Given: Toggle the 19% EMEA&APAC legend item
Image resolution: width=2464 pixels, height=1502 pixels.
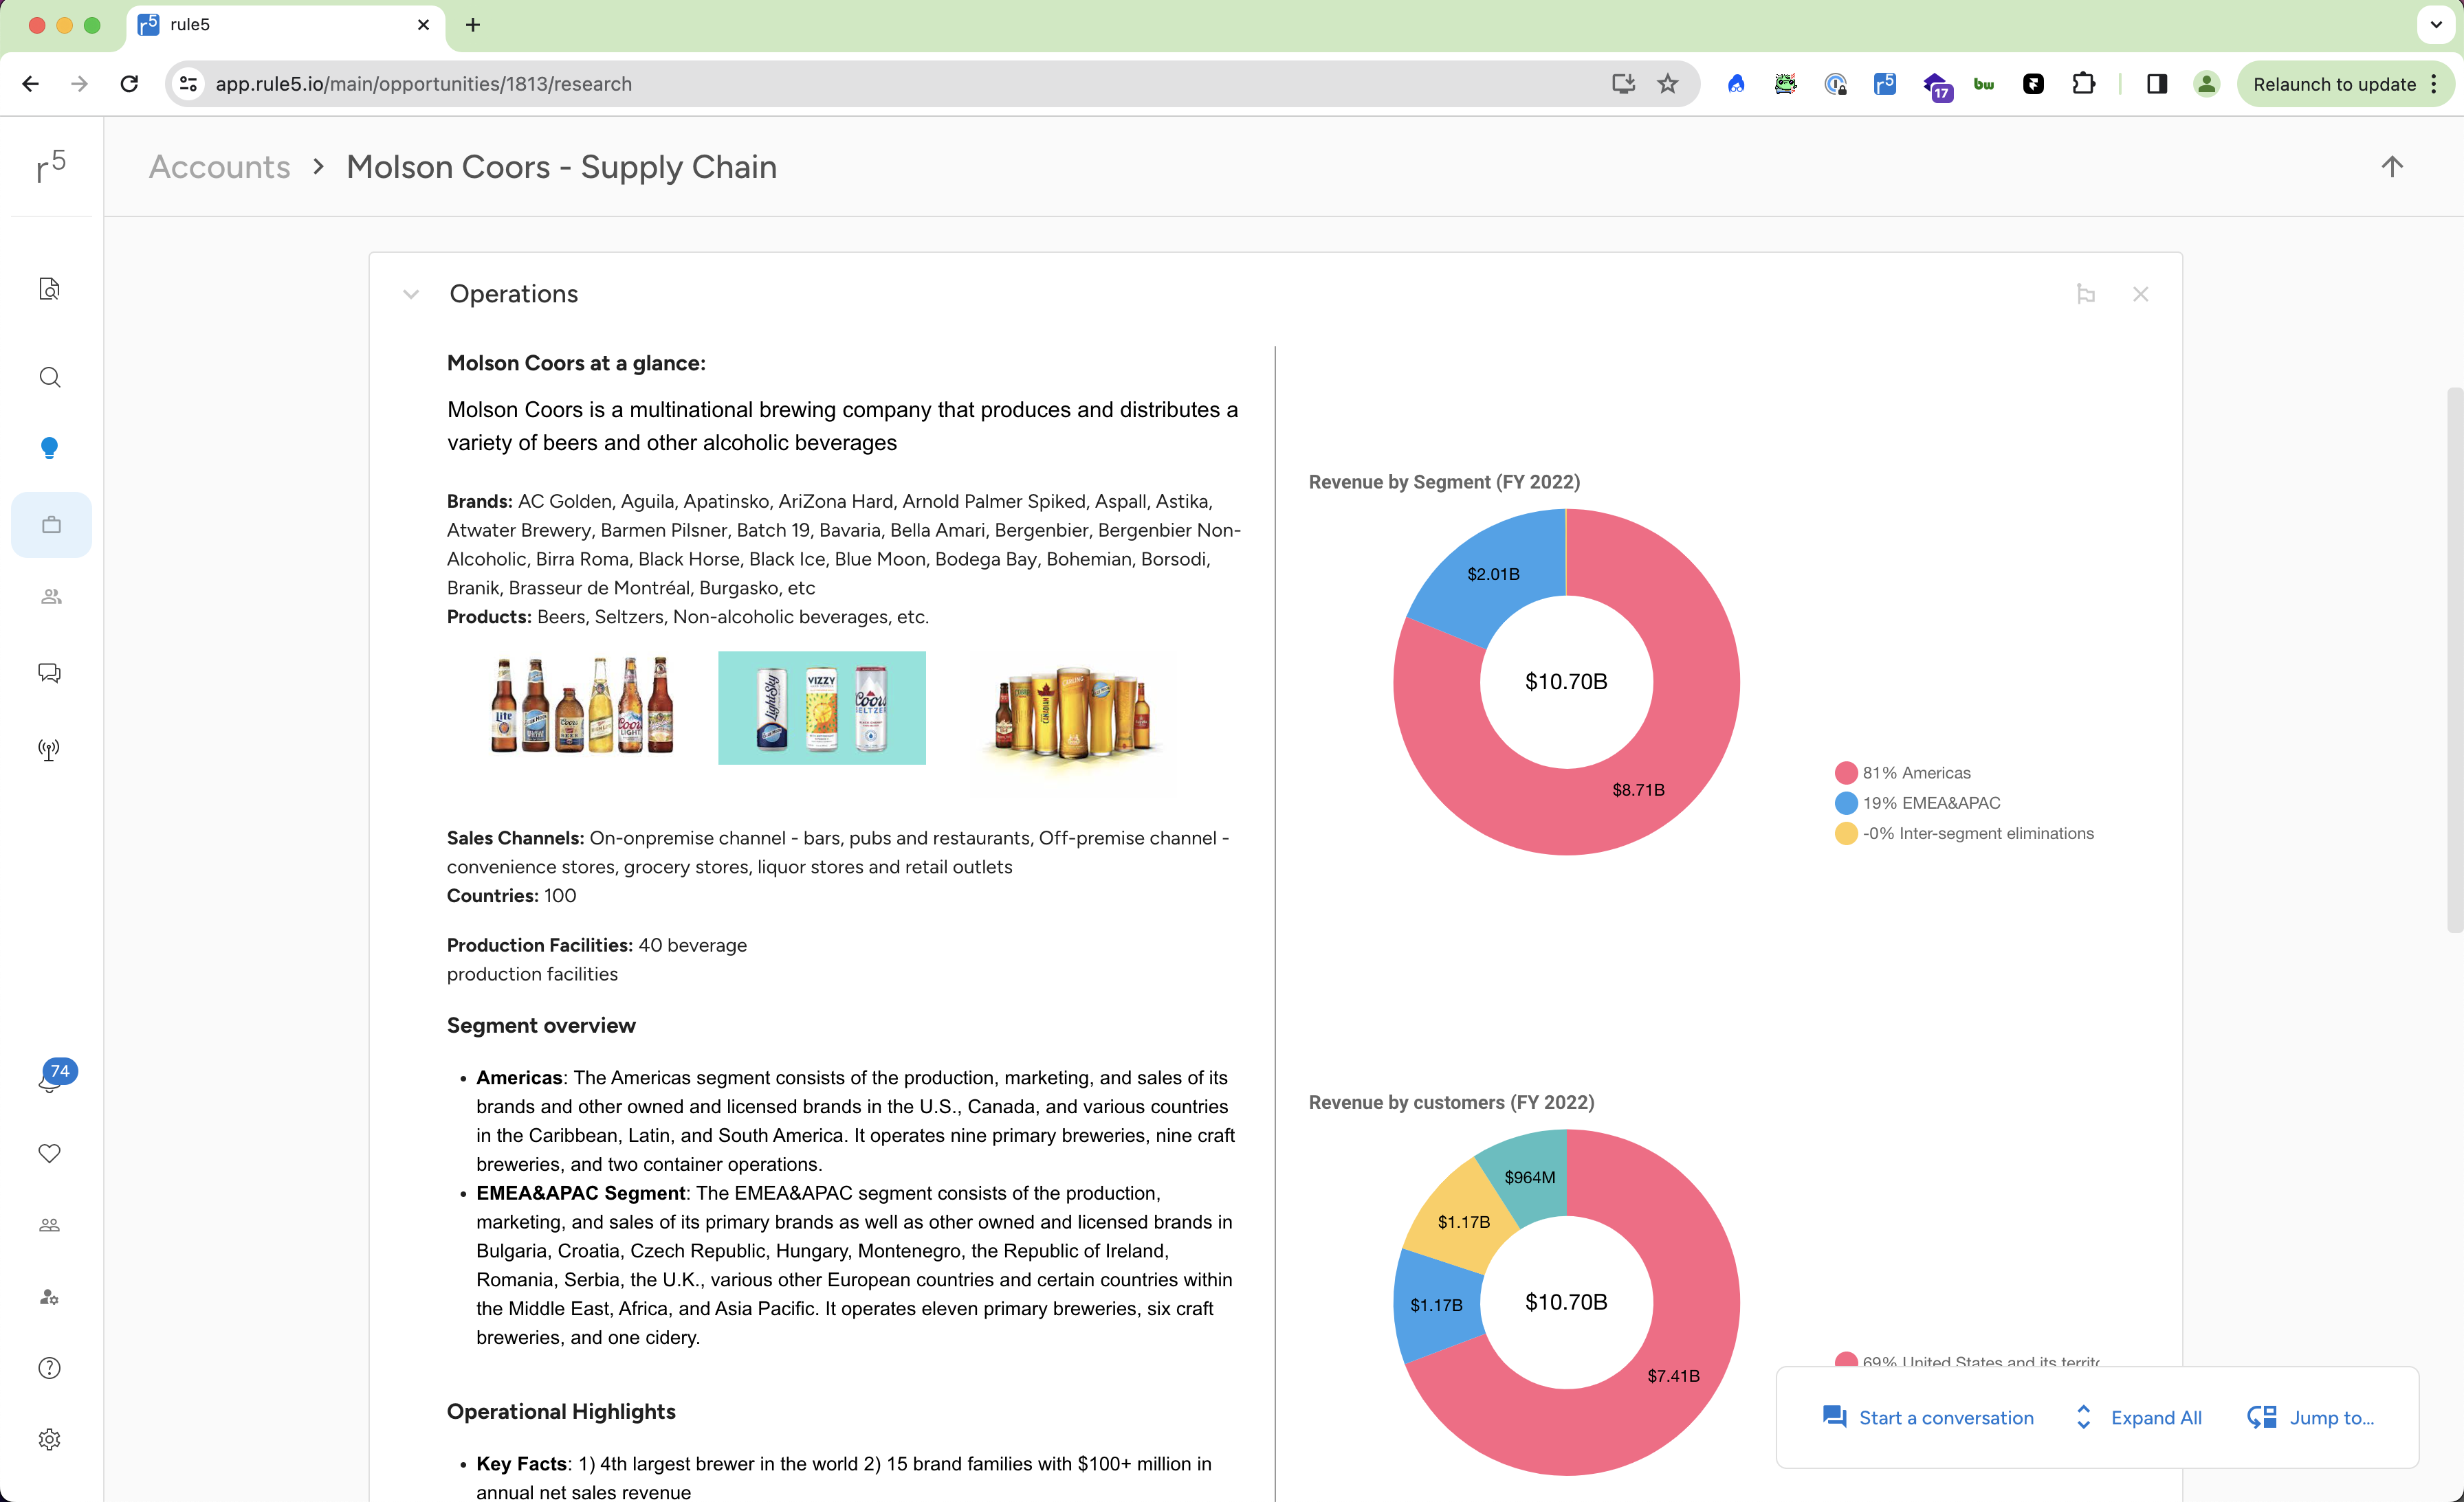Looking at the screenshot, I should coord(1930,803).
